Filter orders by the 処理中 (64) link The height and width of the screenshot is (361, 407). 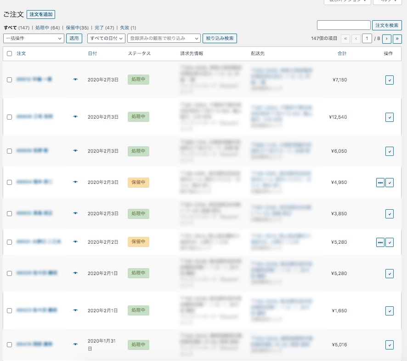click(x=47, y=28)
